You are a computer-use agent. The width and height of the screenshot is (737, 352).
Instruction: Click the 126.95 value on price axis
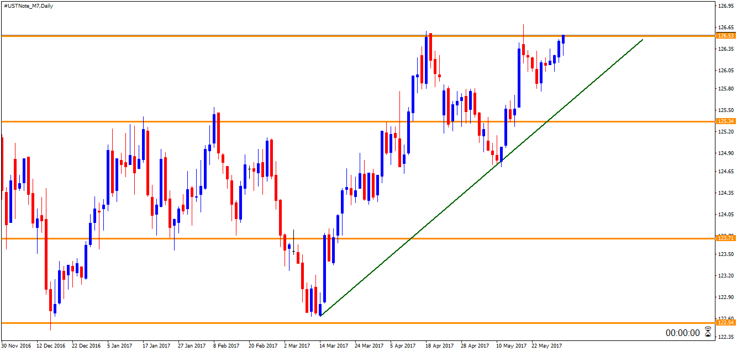(725, 6)
